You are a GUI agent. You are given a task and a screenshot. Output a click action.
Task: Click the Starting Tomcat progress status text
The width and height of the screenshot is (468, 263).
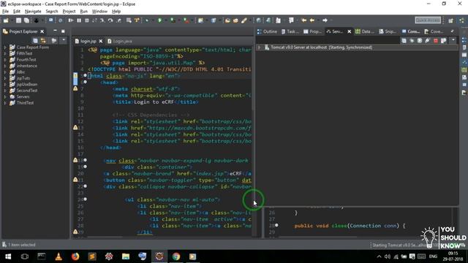click(399, 245)
